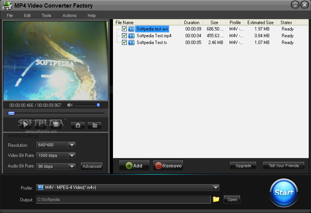Sort by Profile column header
311x213 pixels.
click(235, 23)
